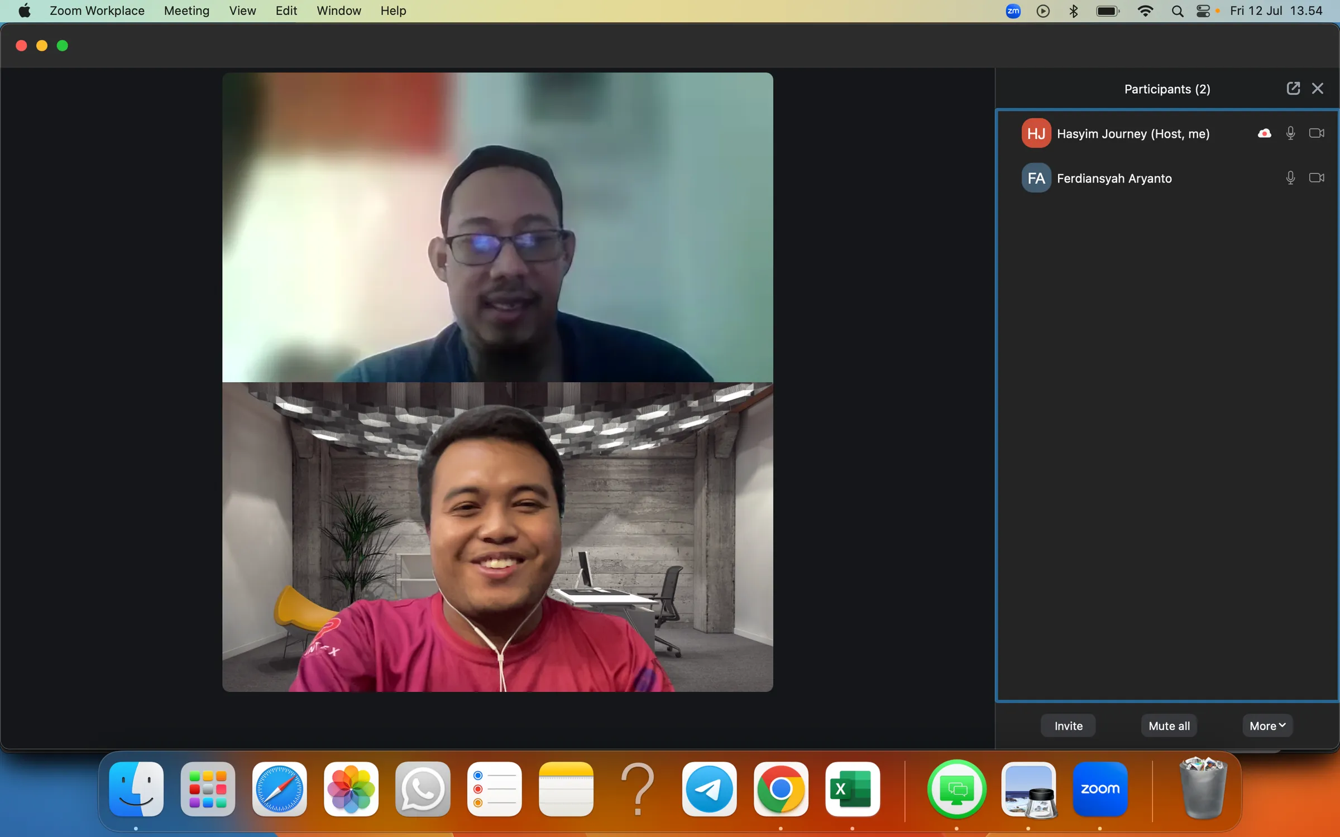This screenshot has height=837, width=1340.
Task: Open the View menu
Action: pyautogui.click(x=242, y=11)
